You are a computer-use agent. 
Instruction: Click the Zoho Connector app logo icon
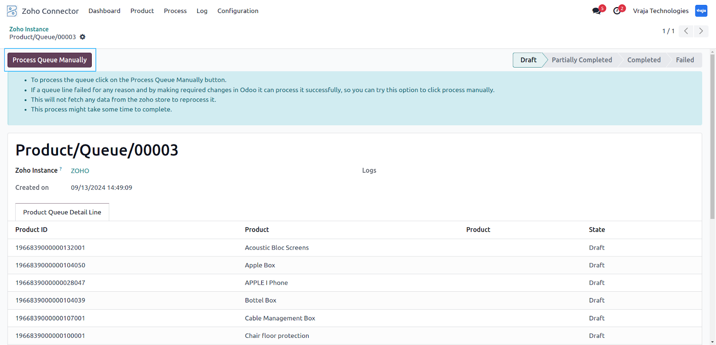click(x=12, y=11)
